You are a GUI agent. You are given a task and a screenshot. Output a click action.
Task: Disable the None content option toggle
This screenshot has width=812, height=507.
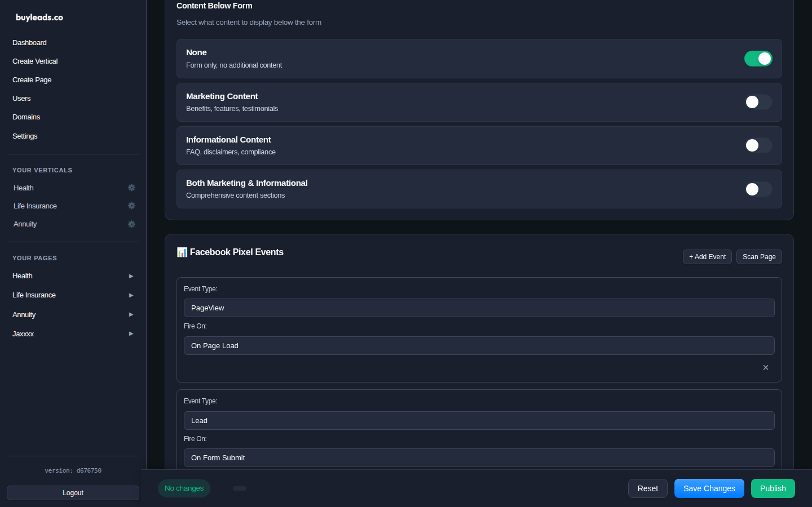coord(758,59)
